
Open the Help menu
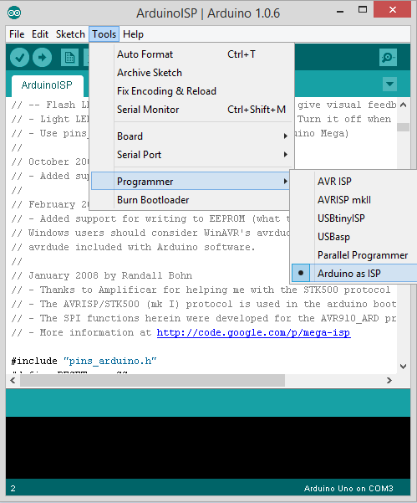click(133, 34)
